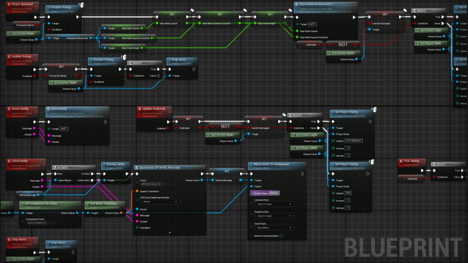
Task: Click the use-selected arrow icon beside BP Notify Message class
Action: coord(164,184)
